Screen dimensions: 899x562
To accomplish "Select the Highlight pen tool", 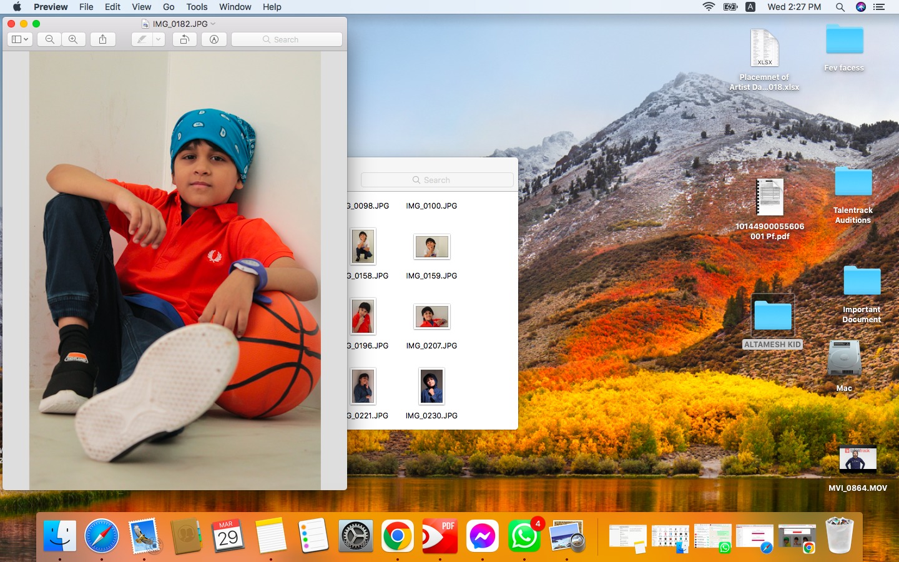I will [x=142, y=39].
